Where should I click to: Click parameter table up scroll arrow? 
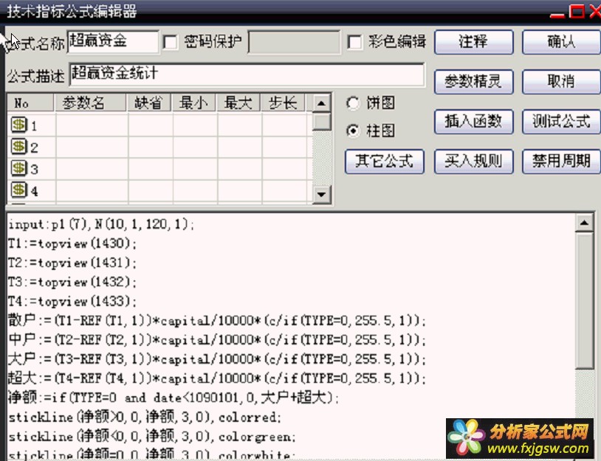(x=321, y=103)
